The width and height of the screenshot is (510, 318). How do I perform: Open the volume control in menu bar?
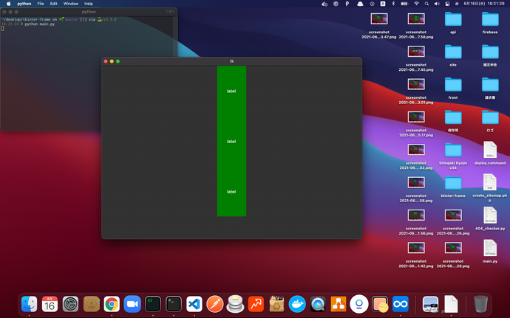click(437, 4)
